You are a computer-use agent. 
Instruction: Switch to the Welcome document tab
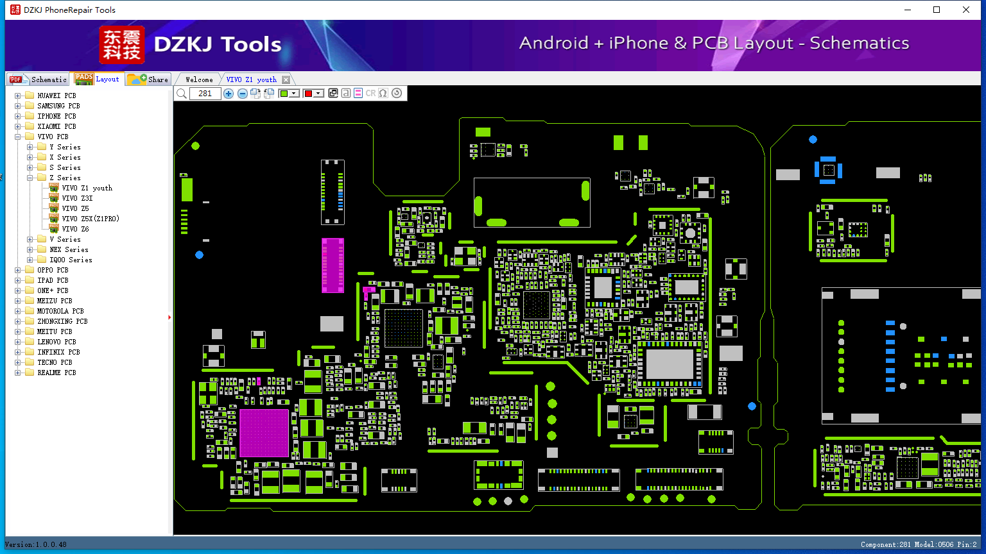(199, 80)
